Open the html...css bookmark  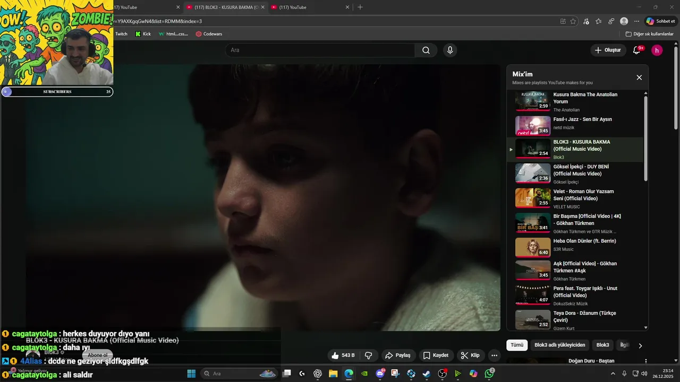pos(173,34)
